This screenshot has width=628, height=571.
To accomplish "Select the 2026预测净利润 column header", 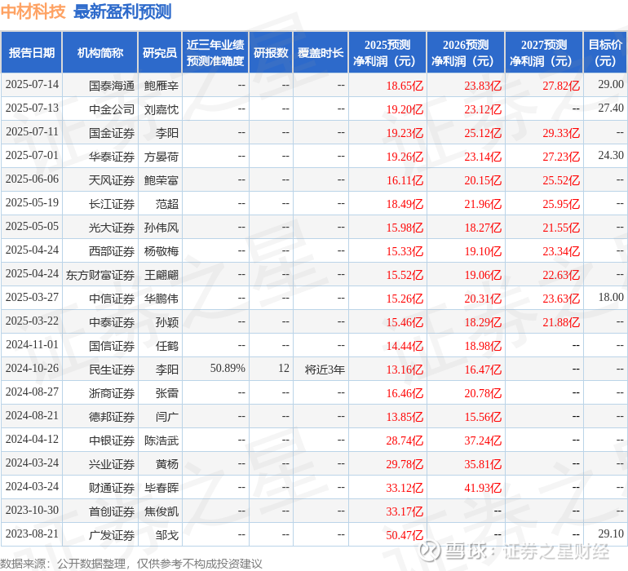I will pos(466,52).
